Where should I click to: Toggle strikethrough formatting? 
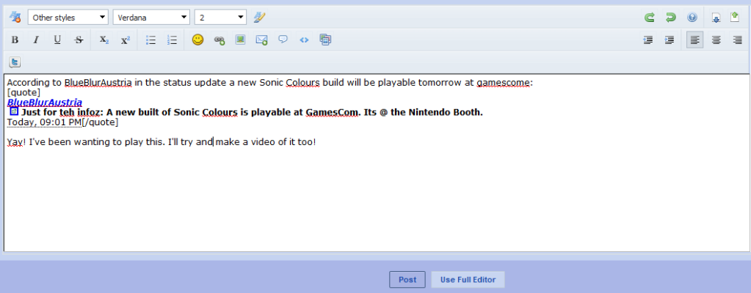click(x=79, y=40)
